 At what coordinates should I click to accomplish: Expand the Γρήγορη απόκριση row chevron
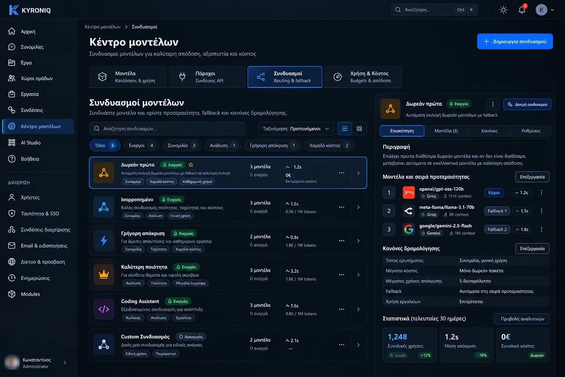click(x=358, y=241)
